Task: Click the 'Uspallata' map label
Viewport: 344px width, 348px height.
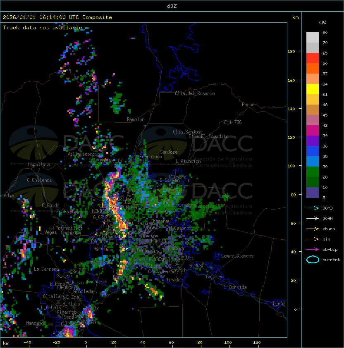Action: tap(39, 164)
